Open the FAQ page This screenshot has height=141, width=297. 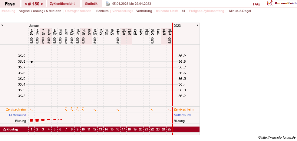[256, 4]
